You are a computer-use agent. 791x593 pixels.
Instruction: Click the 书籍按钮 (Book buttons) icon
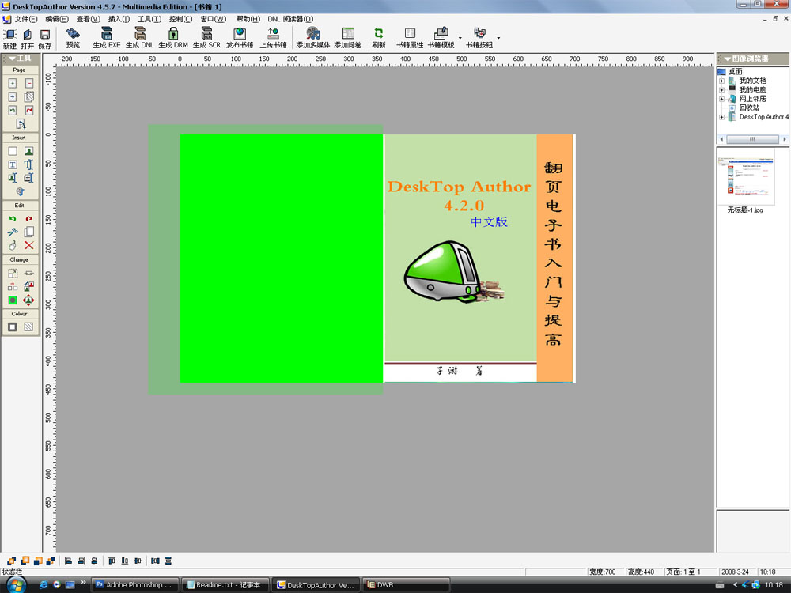coord(479,33)
